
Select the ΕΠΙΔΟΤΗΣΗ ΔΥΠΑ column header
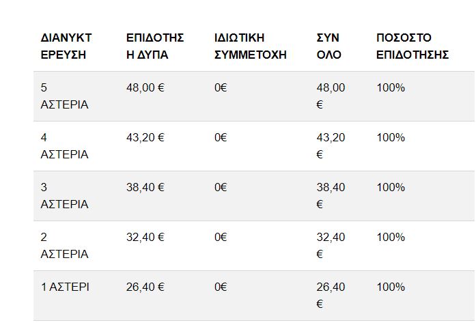155,46
